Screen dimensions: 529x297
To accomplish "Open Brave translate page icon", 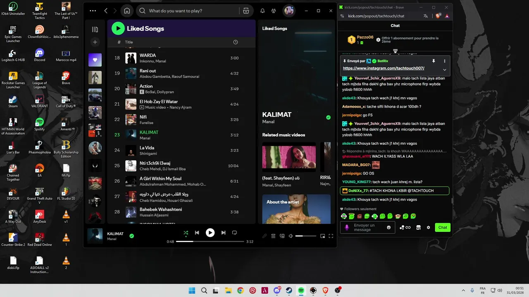I will pyautogui.click(x=426, y=16).
